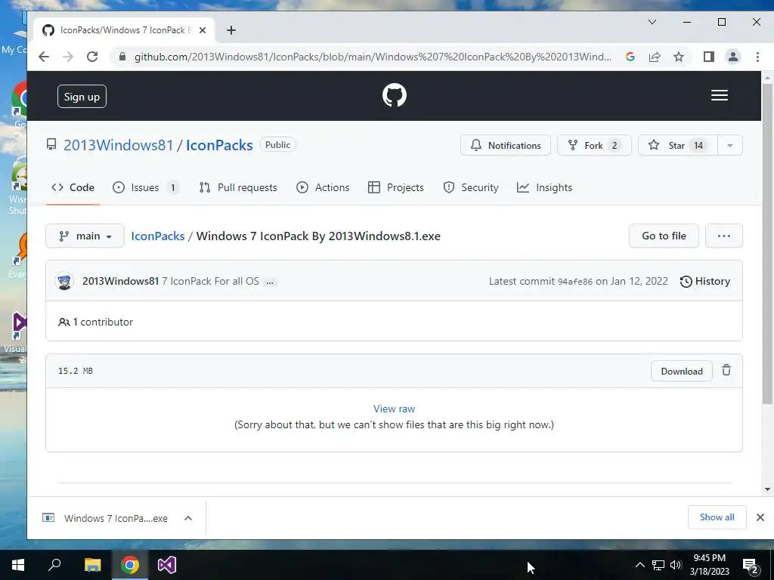774x580 pixels.
Task: Switch to the Projects tab
Action: click(396, 187)
